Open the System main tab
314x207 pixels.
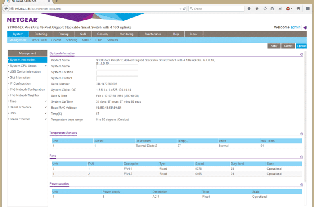click(18, 34)
